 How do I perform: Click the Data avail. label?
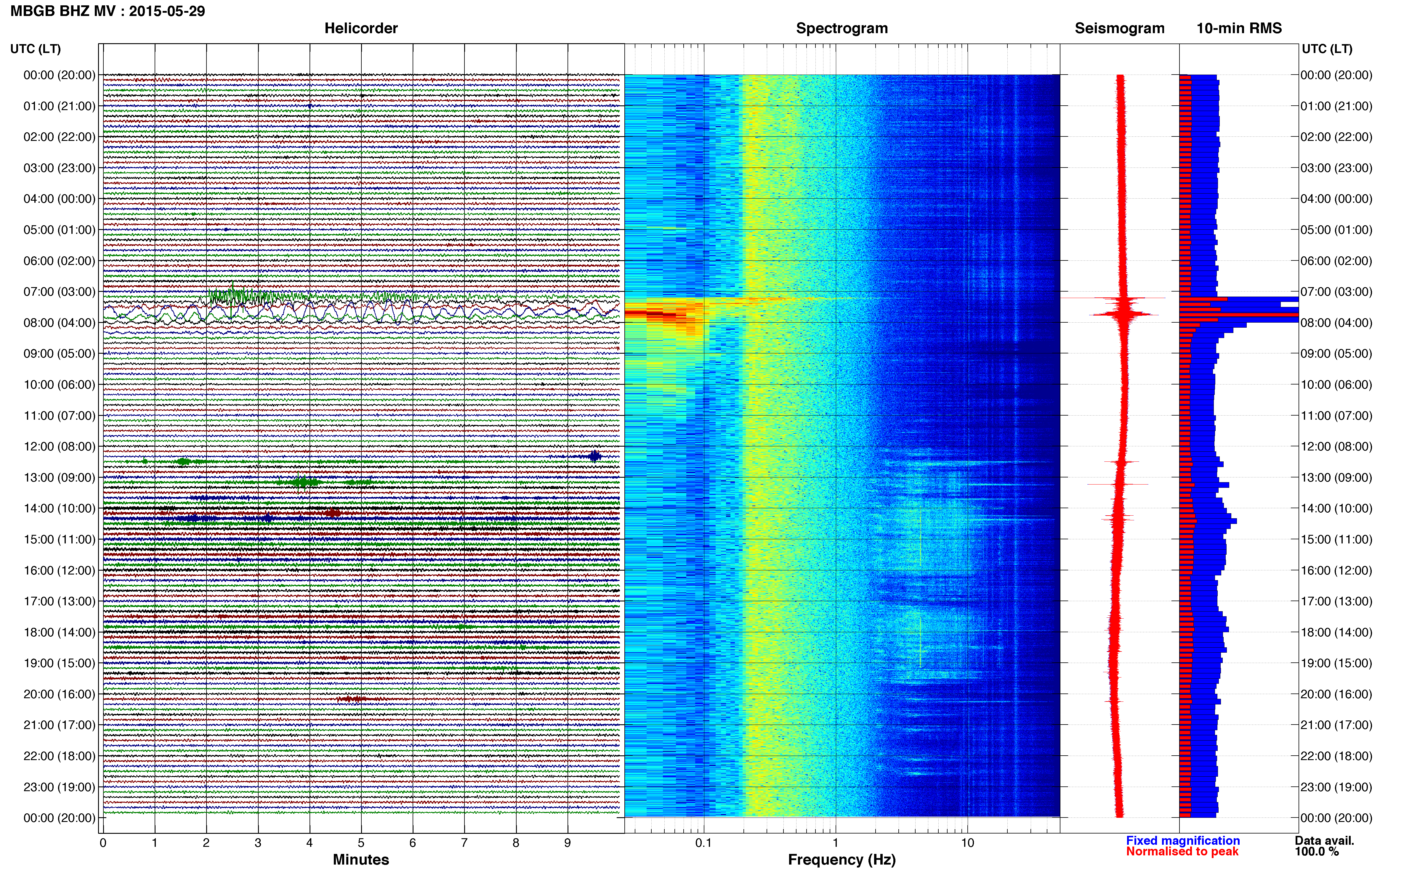[1325, 841]
